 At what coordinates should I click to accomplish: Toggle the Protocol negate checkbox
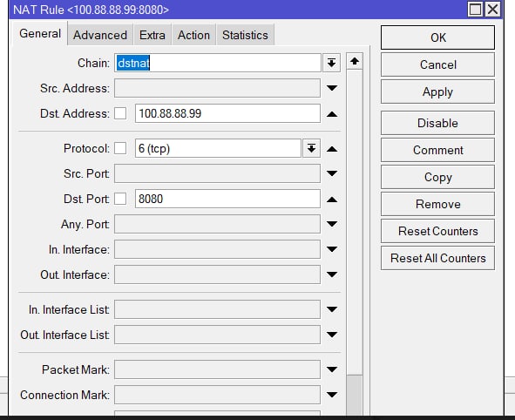(120, 148)
